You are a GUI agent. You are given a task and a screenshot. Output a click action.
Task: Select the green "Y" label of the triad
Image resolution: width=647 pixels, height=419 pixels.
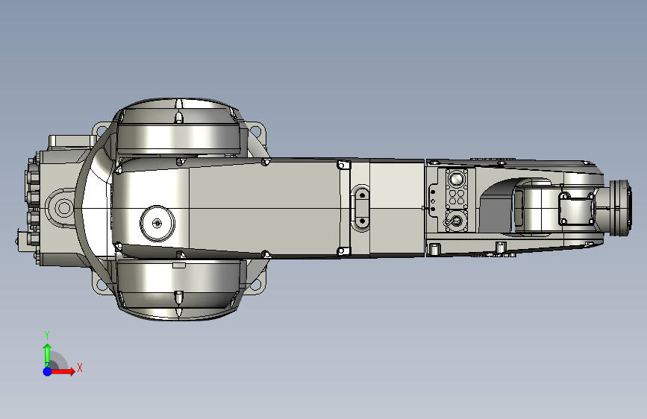(x=47, y=335)
